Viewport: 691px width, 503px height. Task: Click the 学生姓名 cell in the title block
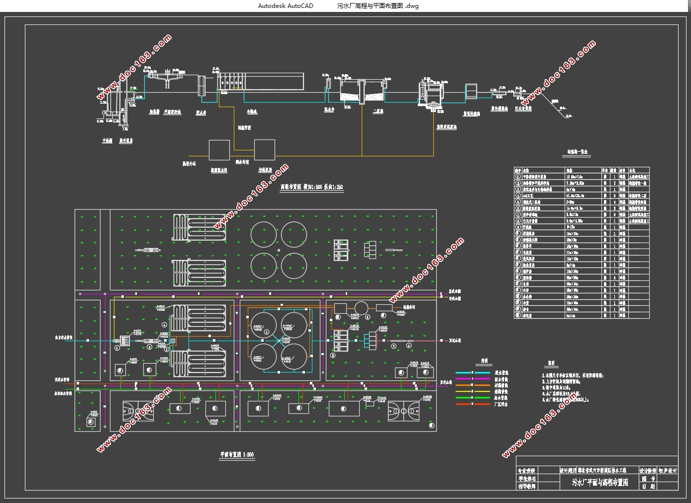tap(526, 478)
